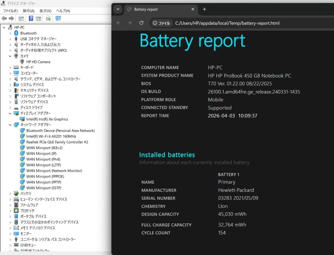
Task: Click the back arrow in Device Manager toolbar
Action: (4, 19)
